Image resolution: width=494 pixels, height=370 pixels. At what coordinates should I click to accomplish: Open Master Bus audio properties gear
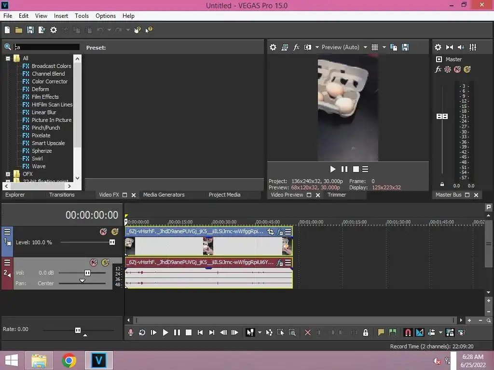click(x=438, y=47)
